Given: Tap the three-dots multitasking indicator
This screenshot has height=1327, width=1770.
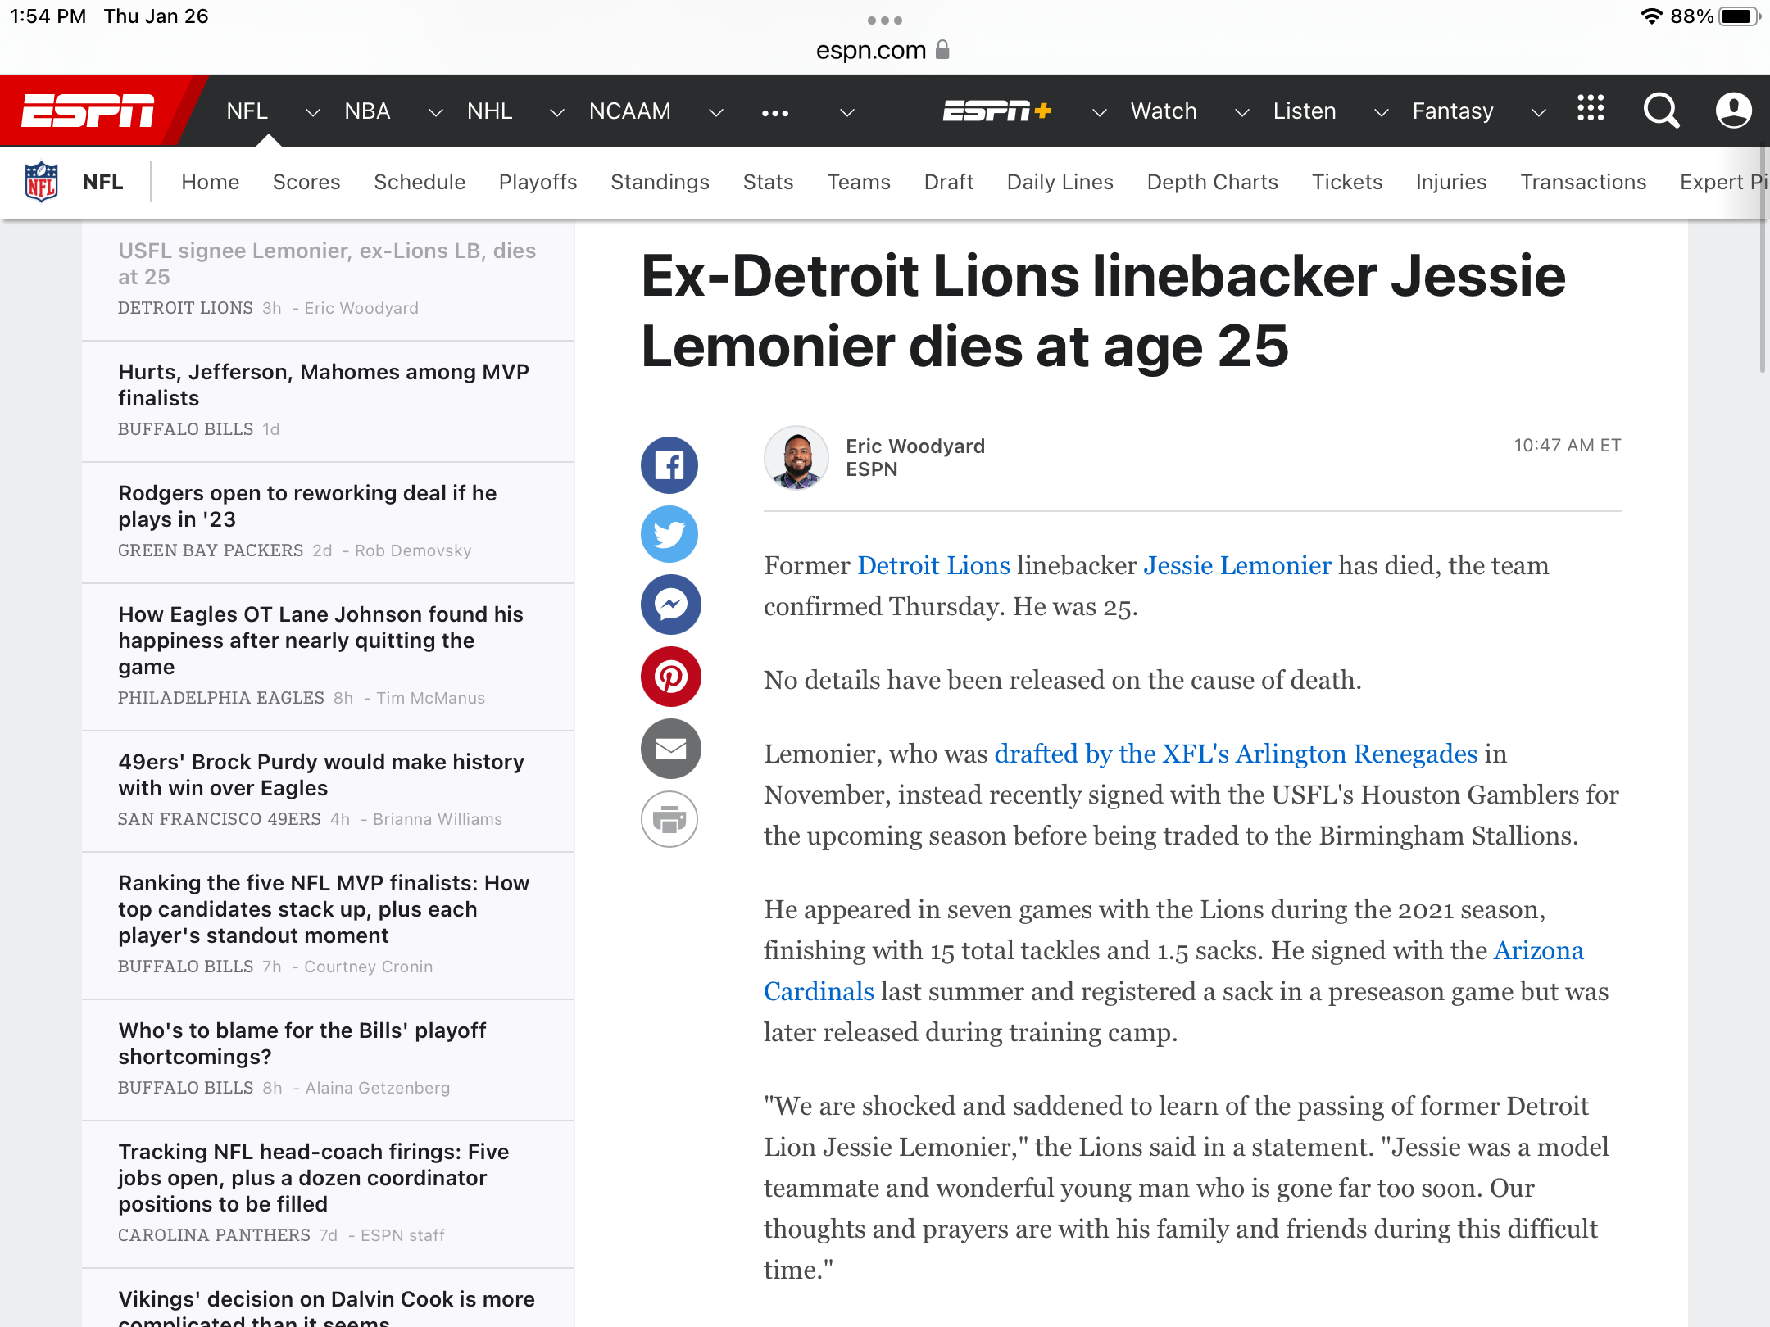Looking at the screenshot, I should [x=885, y=20].
